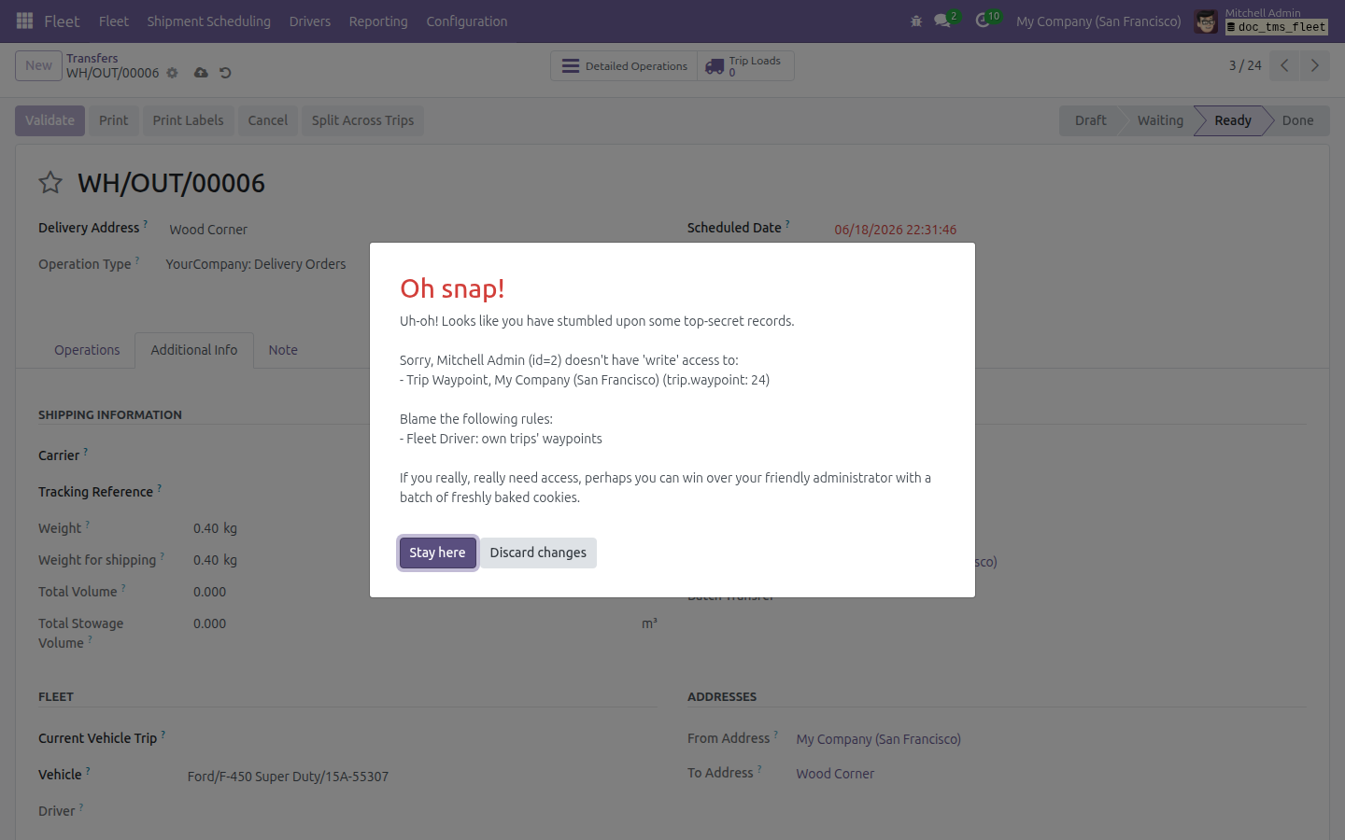Open the Trip Loads truck button

[x=745, y=65]
